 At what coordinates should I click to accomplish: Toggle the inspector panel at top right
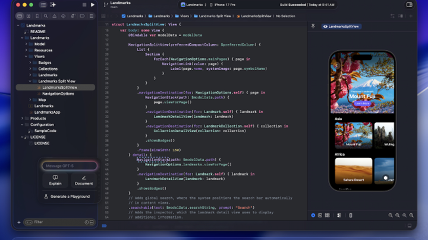(x=410, y=5)
